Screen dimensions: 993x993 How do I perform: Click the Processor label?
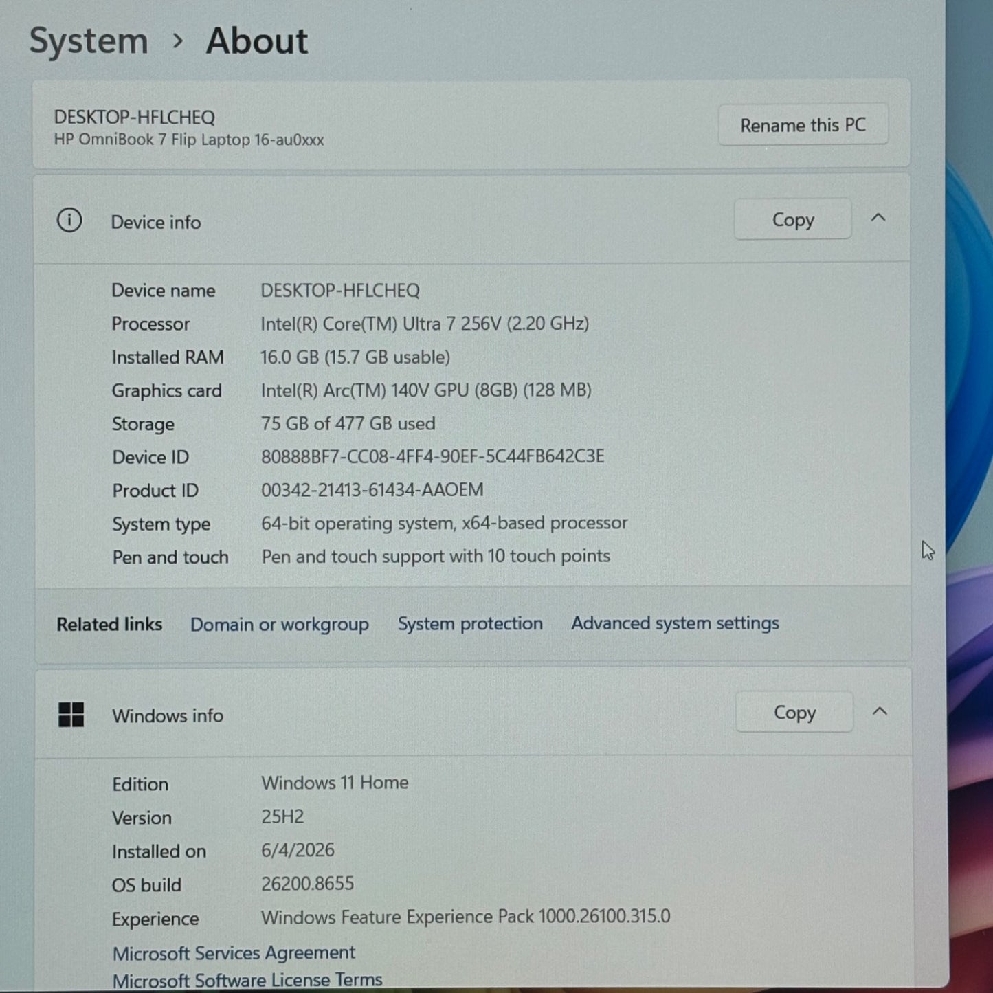(x=150, y=324)
